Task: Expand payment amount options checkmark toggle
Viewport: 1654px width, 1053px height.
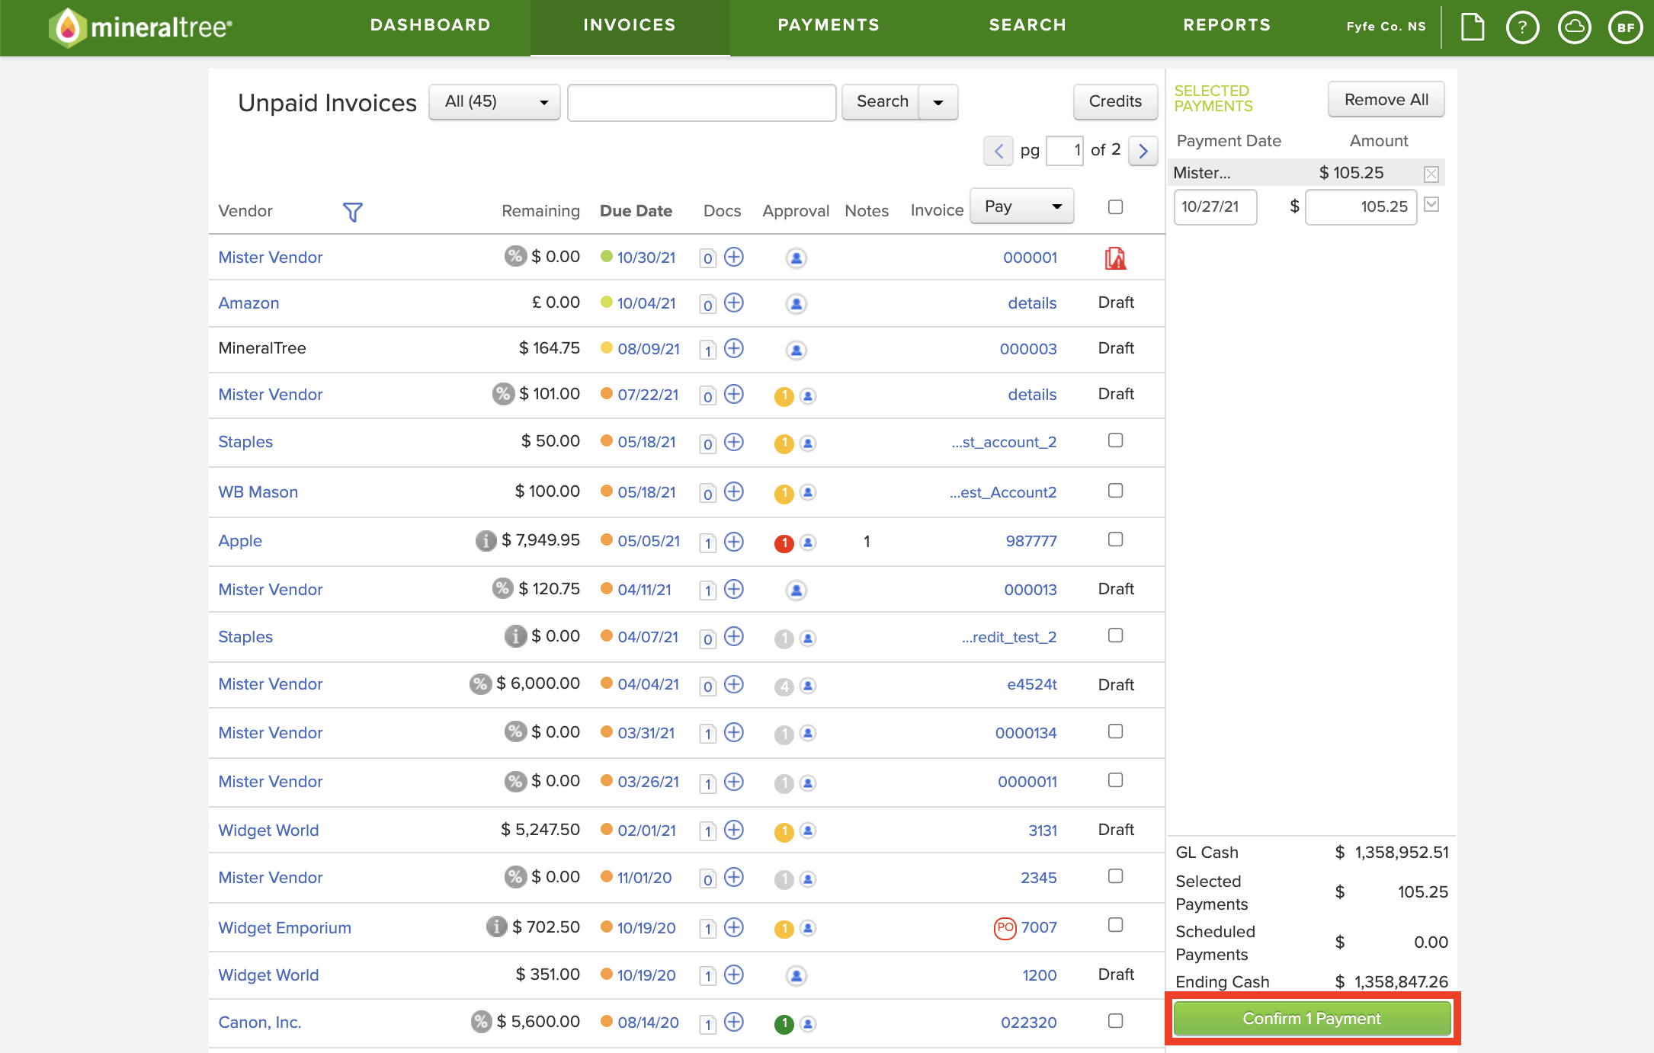Action: 1431,204
